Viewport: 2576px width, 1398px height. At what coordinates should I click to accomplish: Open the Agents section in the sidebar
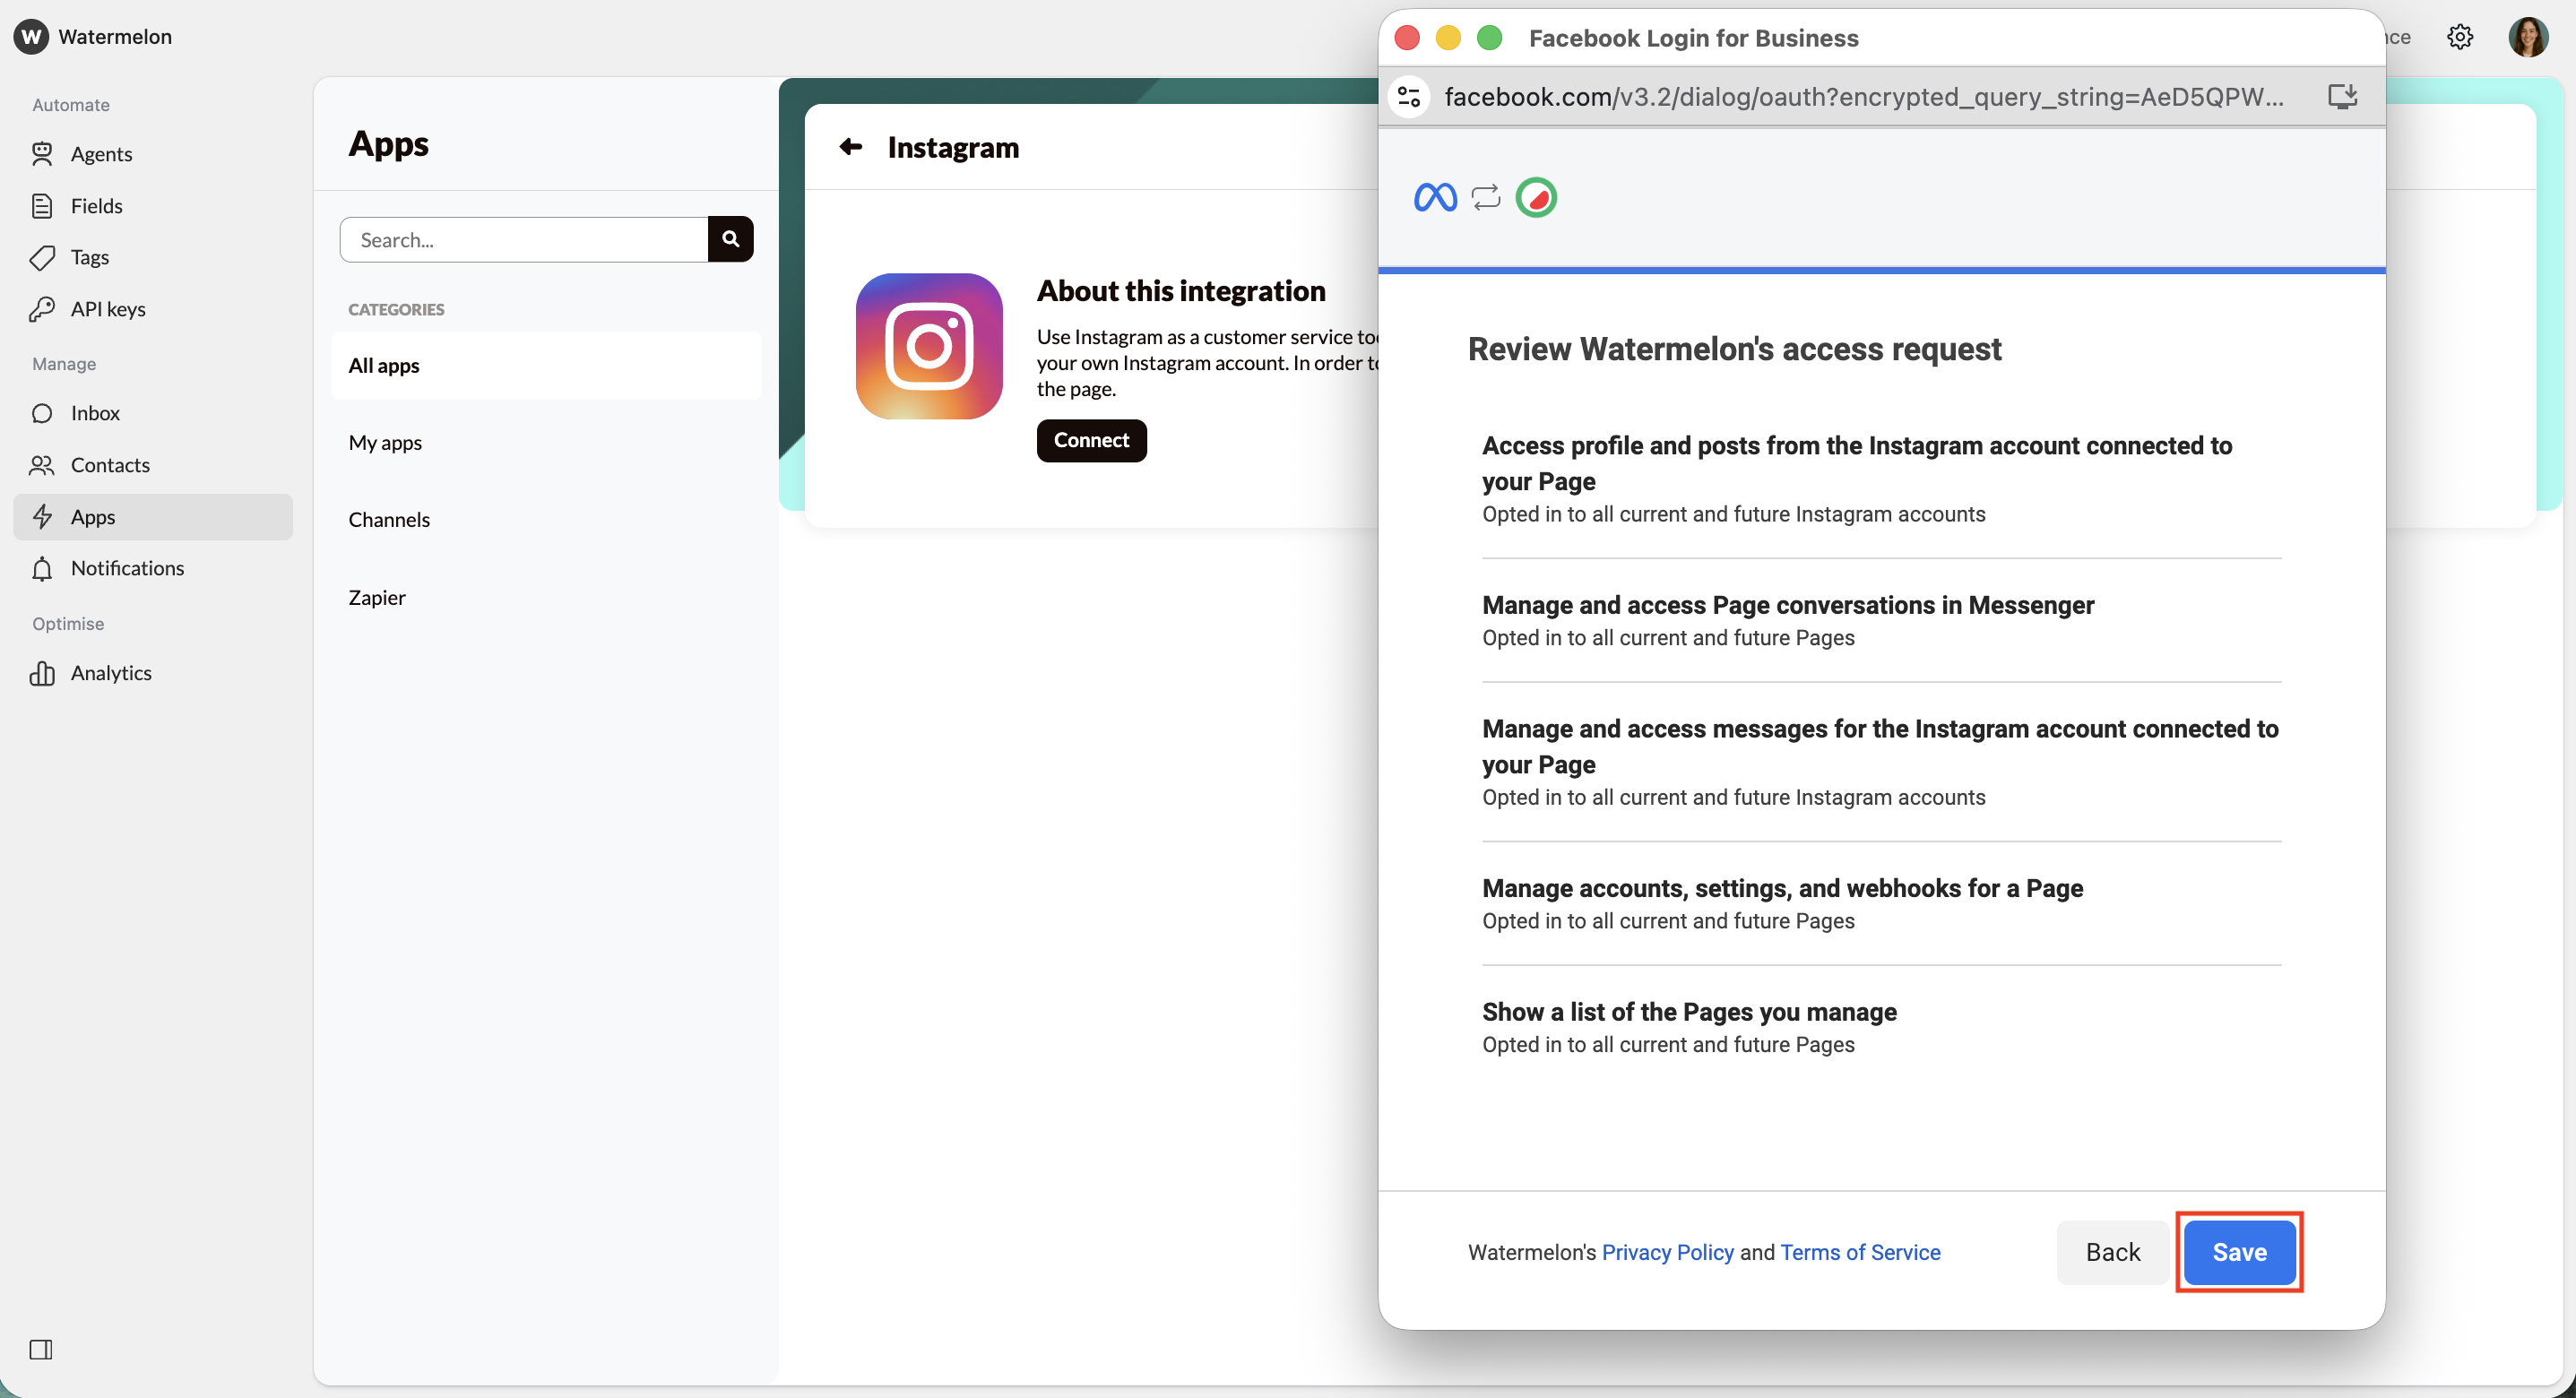click(x=100, y=154)
